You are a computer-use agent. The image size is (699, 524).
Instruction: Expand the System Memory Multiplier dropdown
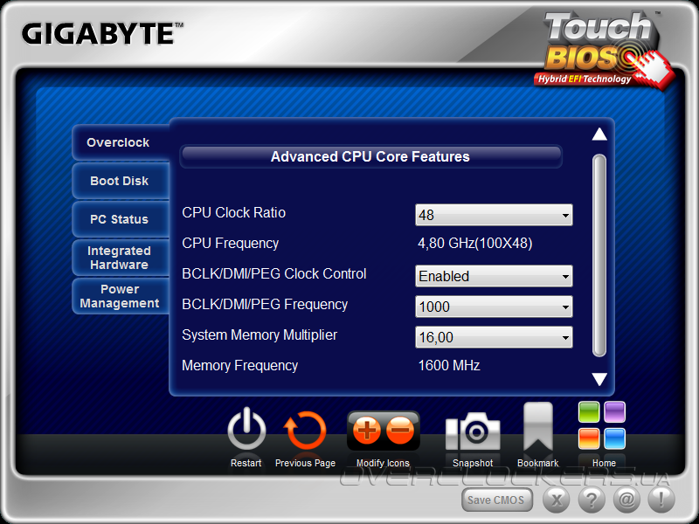pos(494,337)
